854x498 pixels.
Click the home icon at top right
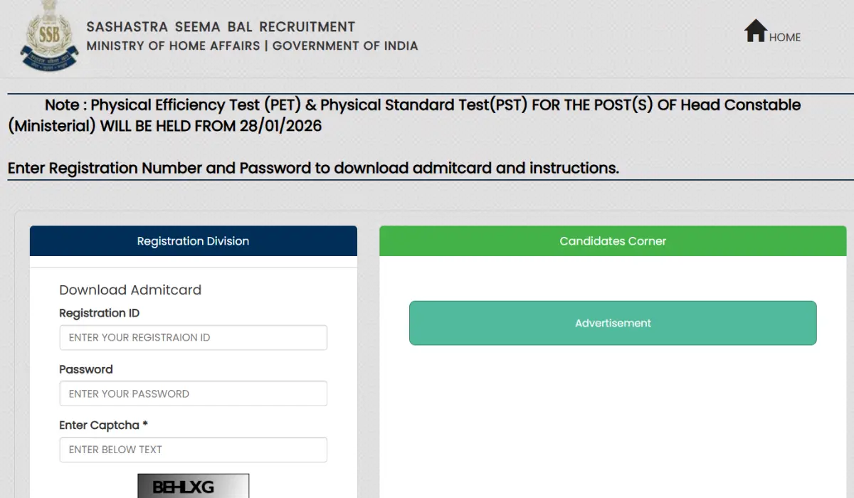pos(756,31)
